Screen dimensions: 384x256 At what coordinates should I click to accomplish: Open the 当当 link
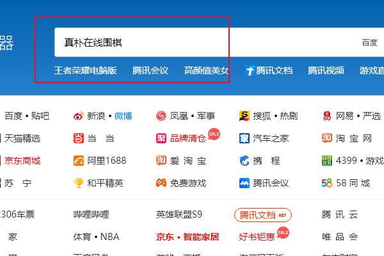click(100, 139)
